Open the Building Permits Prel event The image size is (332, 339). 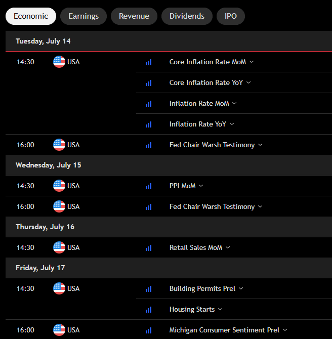[x=202, y=288]
